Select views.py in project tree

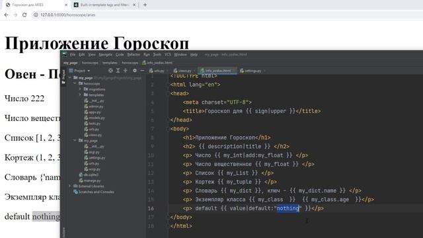coord(93,135)
